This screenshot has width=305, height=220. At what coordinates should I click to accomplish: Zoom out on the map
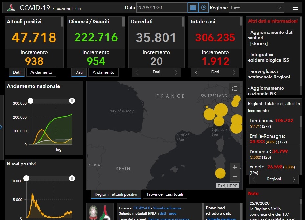(235, 176)
